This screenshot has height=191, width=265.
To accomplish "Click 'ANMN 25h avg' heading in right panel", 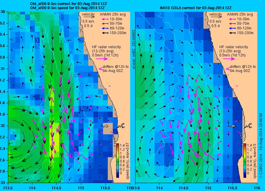I will tap(240, 14).
